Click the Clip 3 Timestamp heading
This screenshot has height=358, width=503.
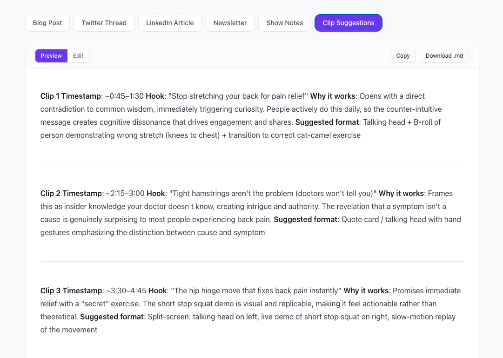(x=71, y=291)
